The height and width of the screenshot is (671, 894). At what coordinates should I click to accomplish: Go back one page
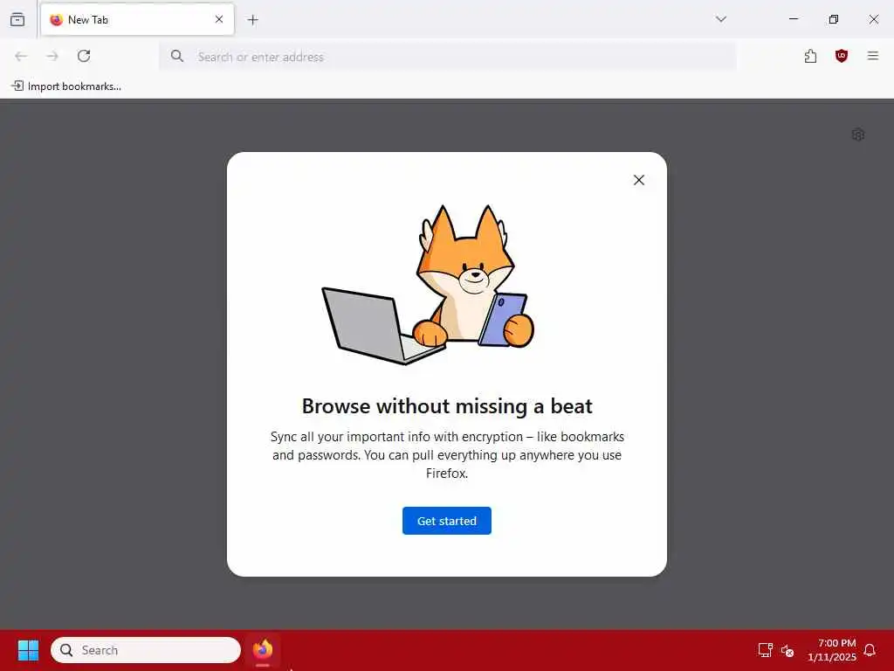point(21,56)
